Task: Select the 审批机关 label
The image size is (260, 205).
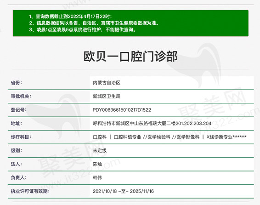Action: [x=21, y=96]
